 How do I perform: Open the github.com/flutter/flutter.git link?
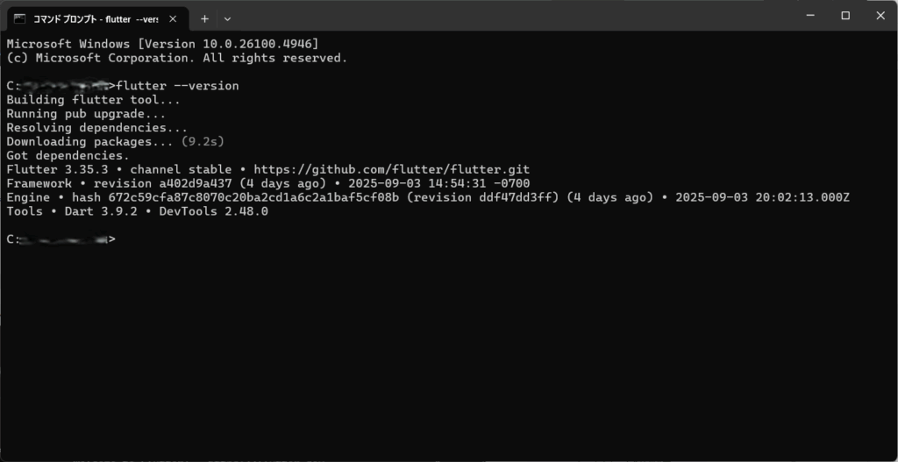391,169
